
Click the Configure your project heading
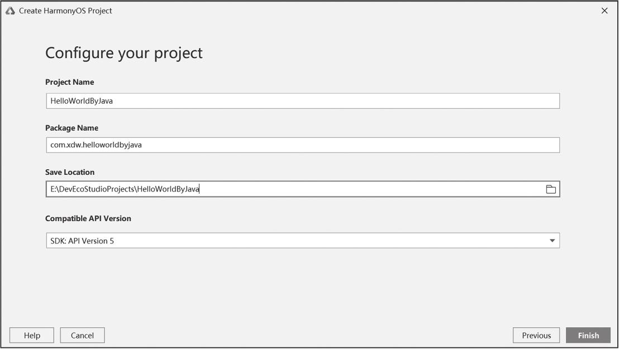click(x=123, y=53)
